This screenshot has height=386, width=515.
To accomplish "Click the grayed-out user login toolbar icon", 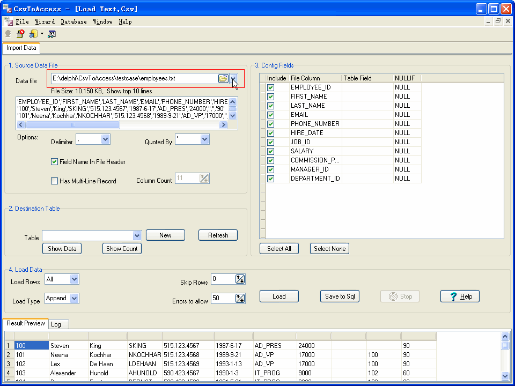I will pyautogui.click(x=8, y=33).
